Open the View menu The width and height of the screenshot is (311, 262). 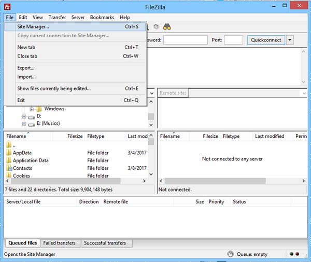[38, 18]
